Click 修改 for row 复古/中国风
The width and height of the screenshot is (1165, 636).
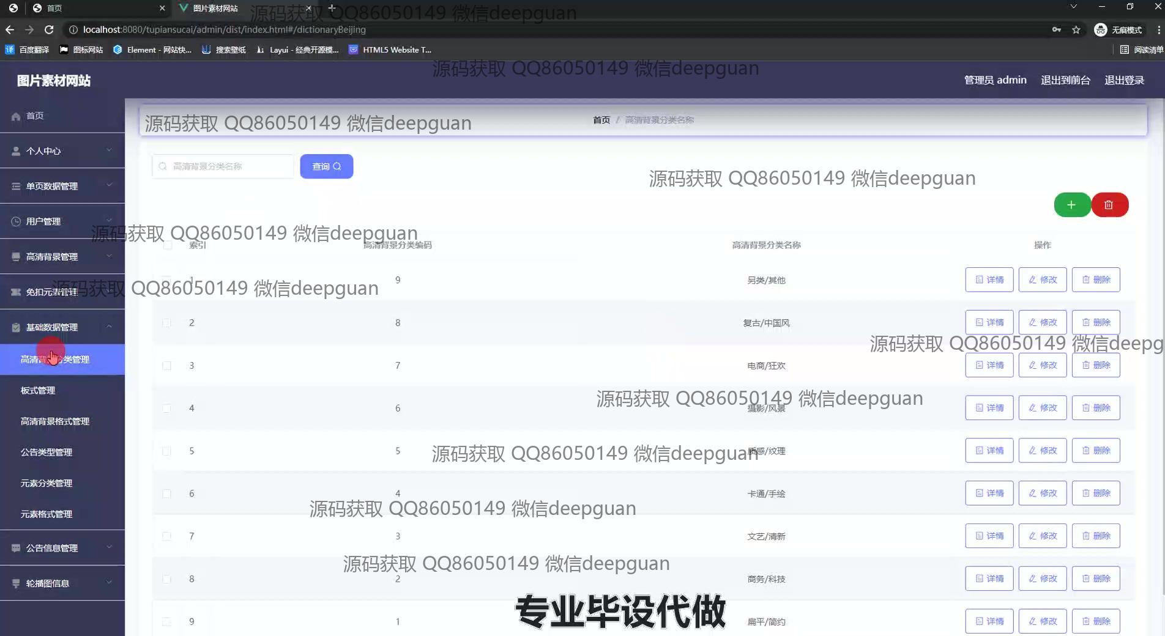click(x=1043, y=322)
